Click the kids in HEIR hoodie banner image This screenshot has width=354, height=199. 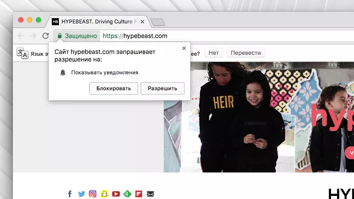pos(259,117)
